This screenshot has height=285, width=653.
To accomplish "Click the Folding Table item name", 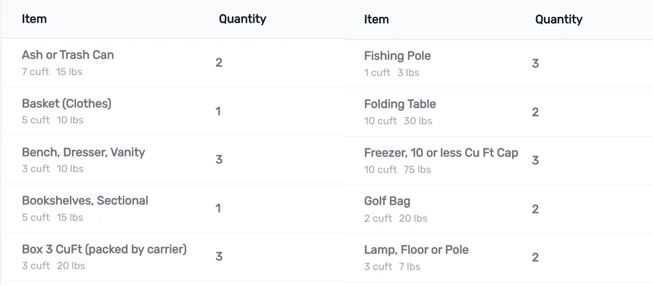I will click(400, 104).
